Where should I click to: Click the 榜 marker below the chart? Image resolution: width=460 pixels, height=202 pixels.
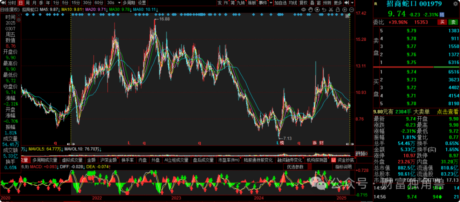pos(282,143)
